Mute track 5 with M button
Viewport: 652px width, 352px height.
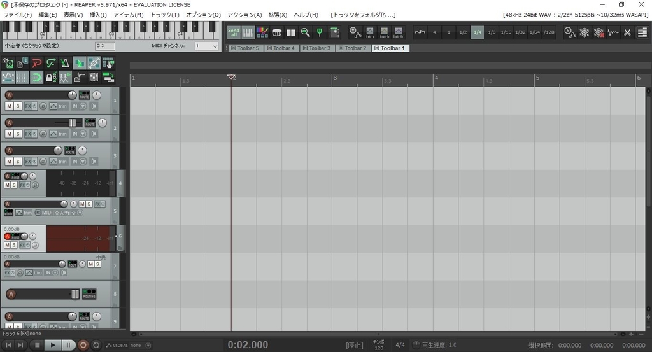pyautogui.click(x=82, y=204)
